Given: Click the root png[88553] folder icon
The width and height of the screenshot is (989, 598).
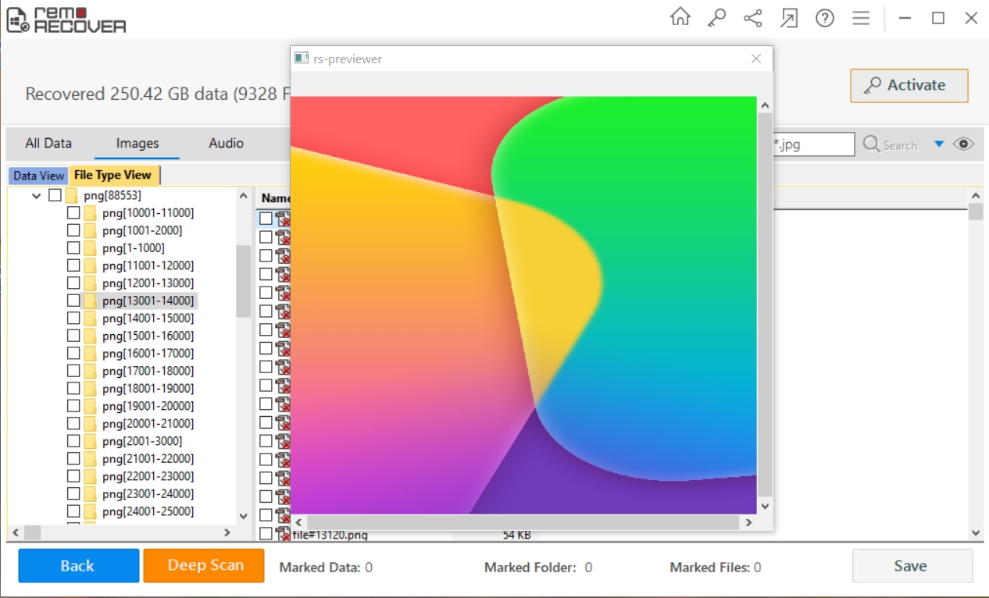Looking at the screenshot, I should point(72,195).
